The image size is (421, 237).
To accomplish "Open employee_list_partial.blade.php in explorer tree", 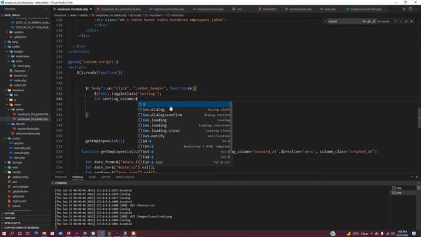I will 34,114.
